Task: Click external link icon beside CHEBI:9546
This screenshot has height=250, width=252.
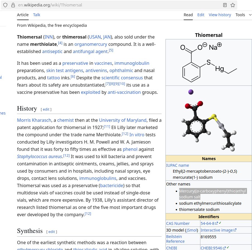Action: pos(224,248)
